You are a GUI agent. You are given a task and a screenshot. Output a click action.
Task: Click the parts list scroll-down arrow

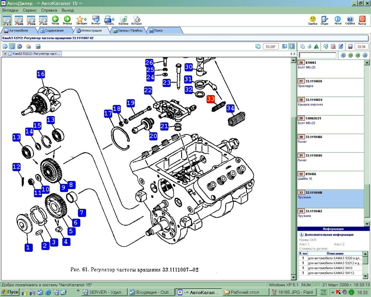pos(367,224)
